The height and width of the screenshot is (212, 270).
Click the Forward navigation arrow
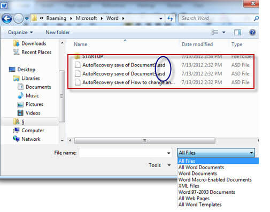point(18,18)
